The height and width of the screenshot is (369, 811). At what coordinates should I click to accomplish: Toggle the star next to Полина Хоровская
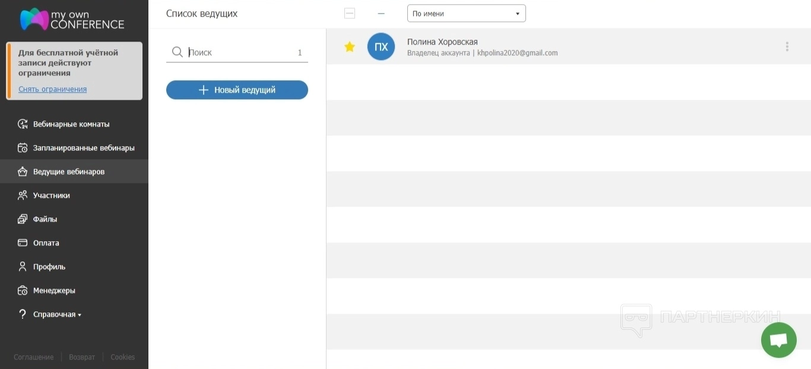[x=350, y=47]
